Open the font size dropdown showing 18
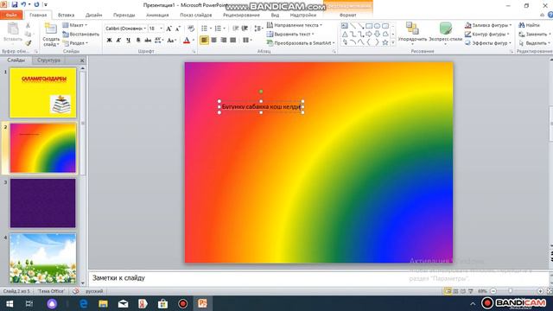This screenshot has width=553, height=311. [162, 29]
